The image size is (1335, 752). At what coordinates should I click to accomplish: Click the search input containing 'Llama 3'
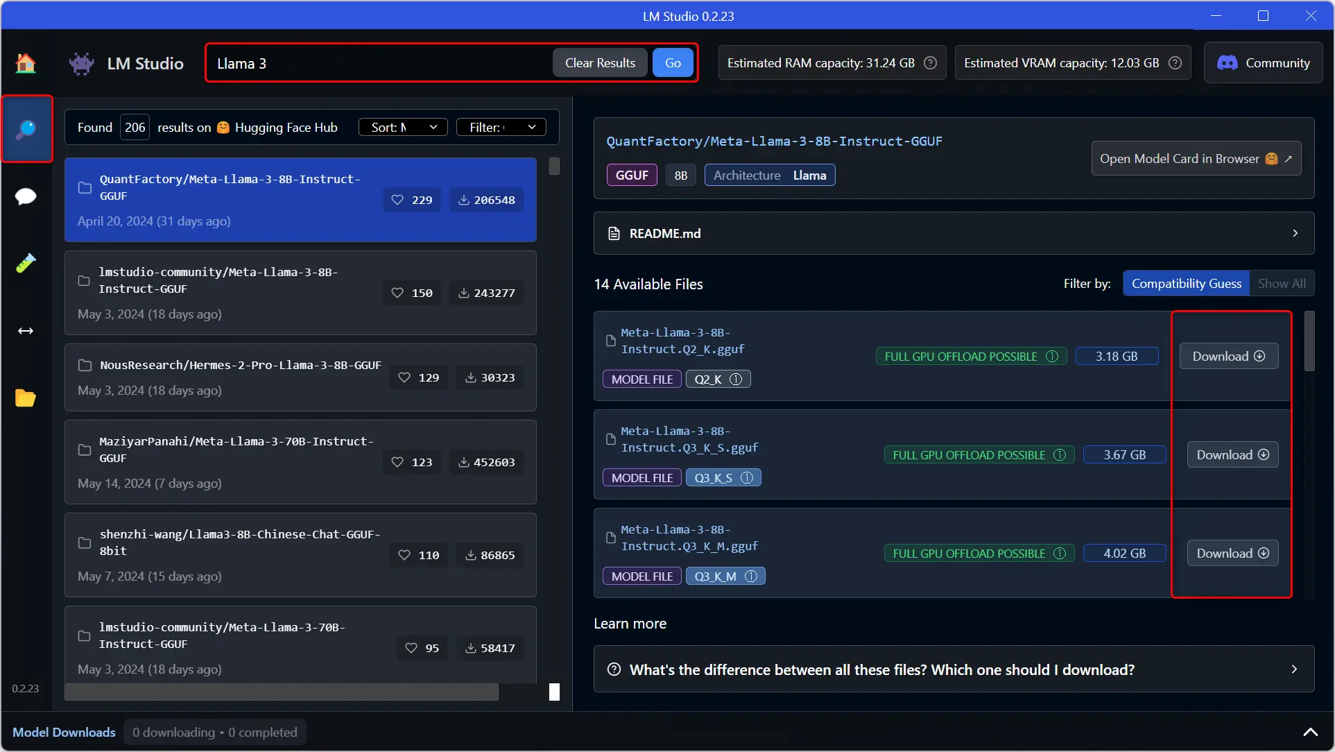(381, 63)
